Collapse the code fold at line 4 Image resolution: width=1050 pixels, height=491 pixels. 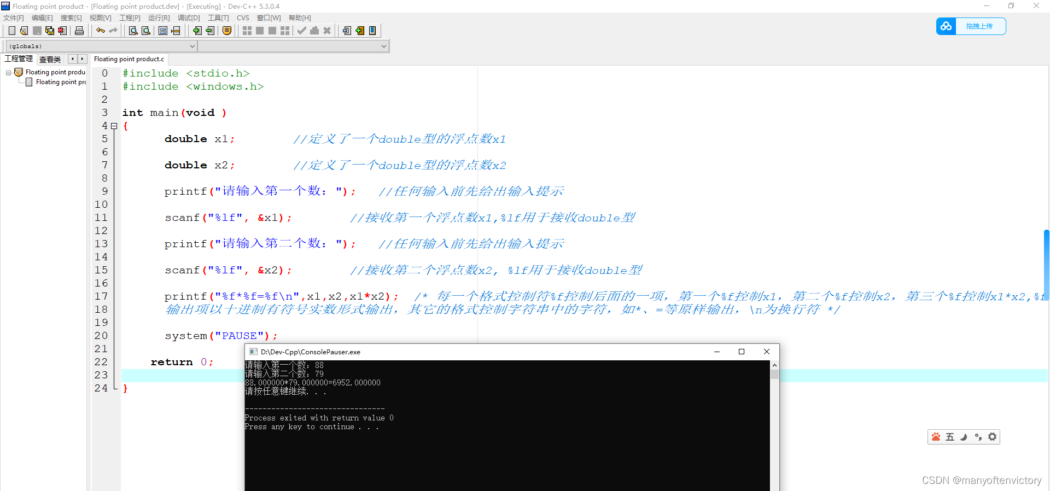[114, 126]
